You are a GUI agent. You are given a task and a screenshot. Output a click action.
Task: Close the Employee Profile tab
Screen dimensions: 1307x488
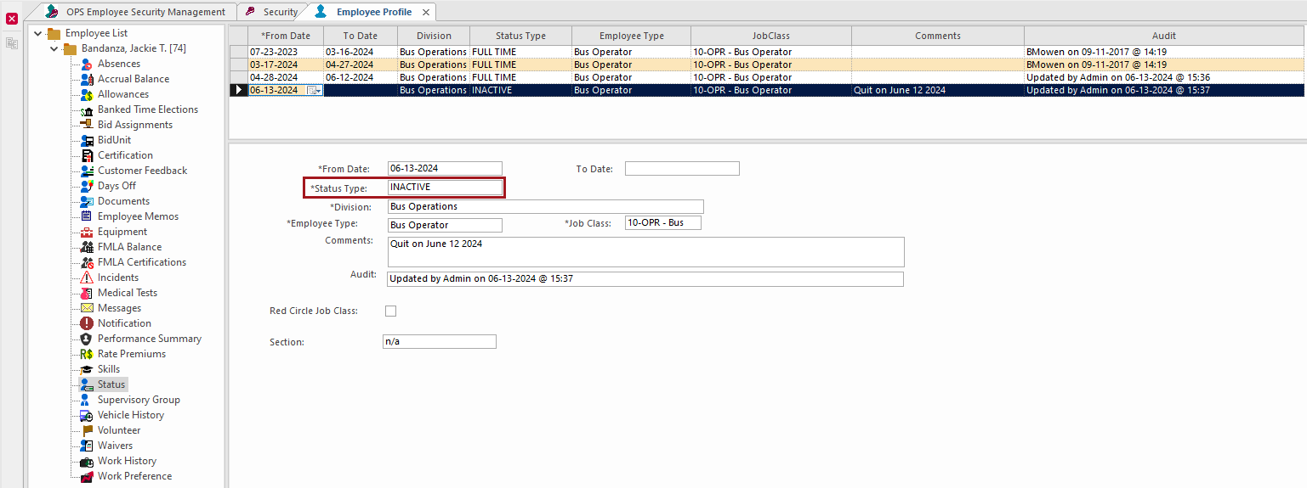click(x=426, y=12)
